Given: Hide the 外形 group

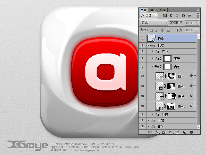Looking at the screenshot, I should pyautogui.click(x=142, y=114).
